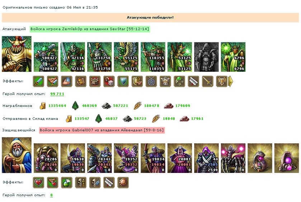Select the purple healer unit with +2505
The image size is (301, 202).
pyautogui.click(x=206, y=158)
